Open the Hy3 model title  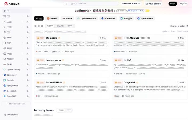[129, 60]
